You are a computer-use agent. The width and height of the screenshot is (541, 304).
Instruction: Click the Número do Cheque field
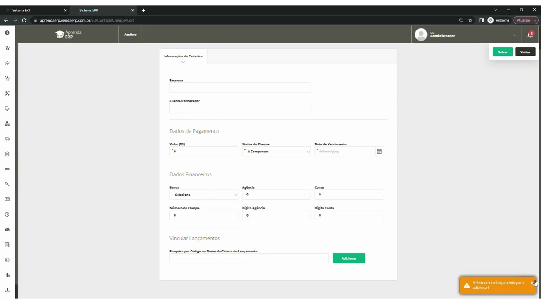(x=204, y=215)
